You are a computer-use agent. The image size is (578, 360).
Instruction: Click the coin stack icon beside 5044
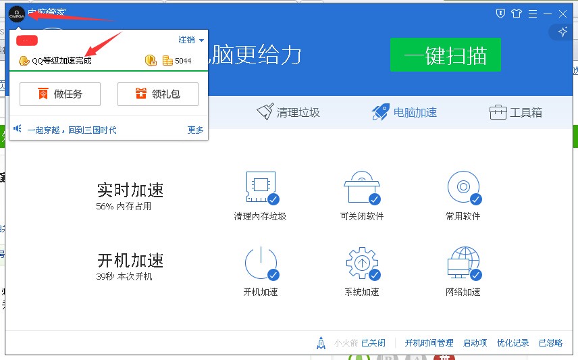167,61
